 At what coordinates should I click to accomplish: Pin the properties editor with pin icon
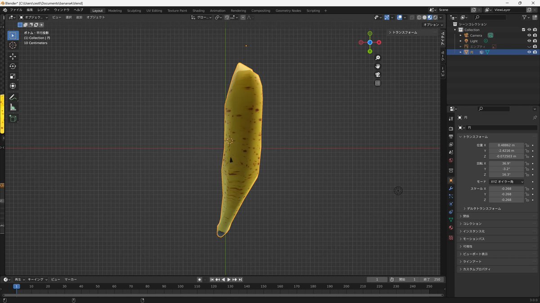[535, 118]
